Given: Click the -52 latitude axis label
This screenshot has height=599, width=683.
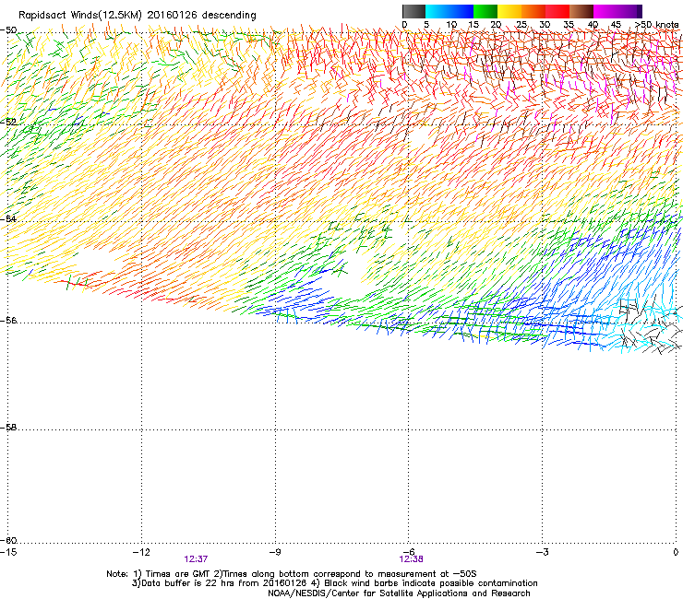Looking at the screenshot, I should [8, 122].
